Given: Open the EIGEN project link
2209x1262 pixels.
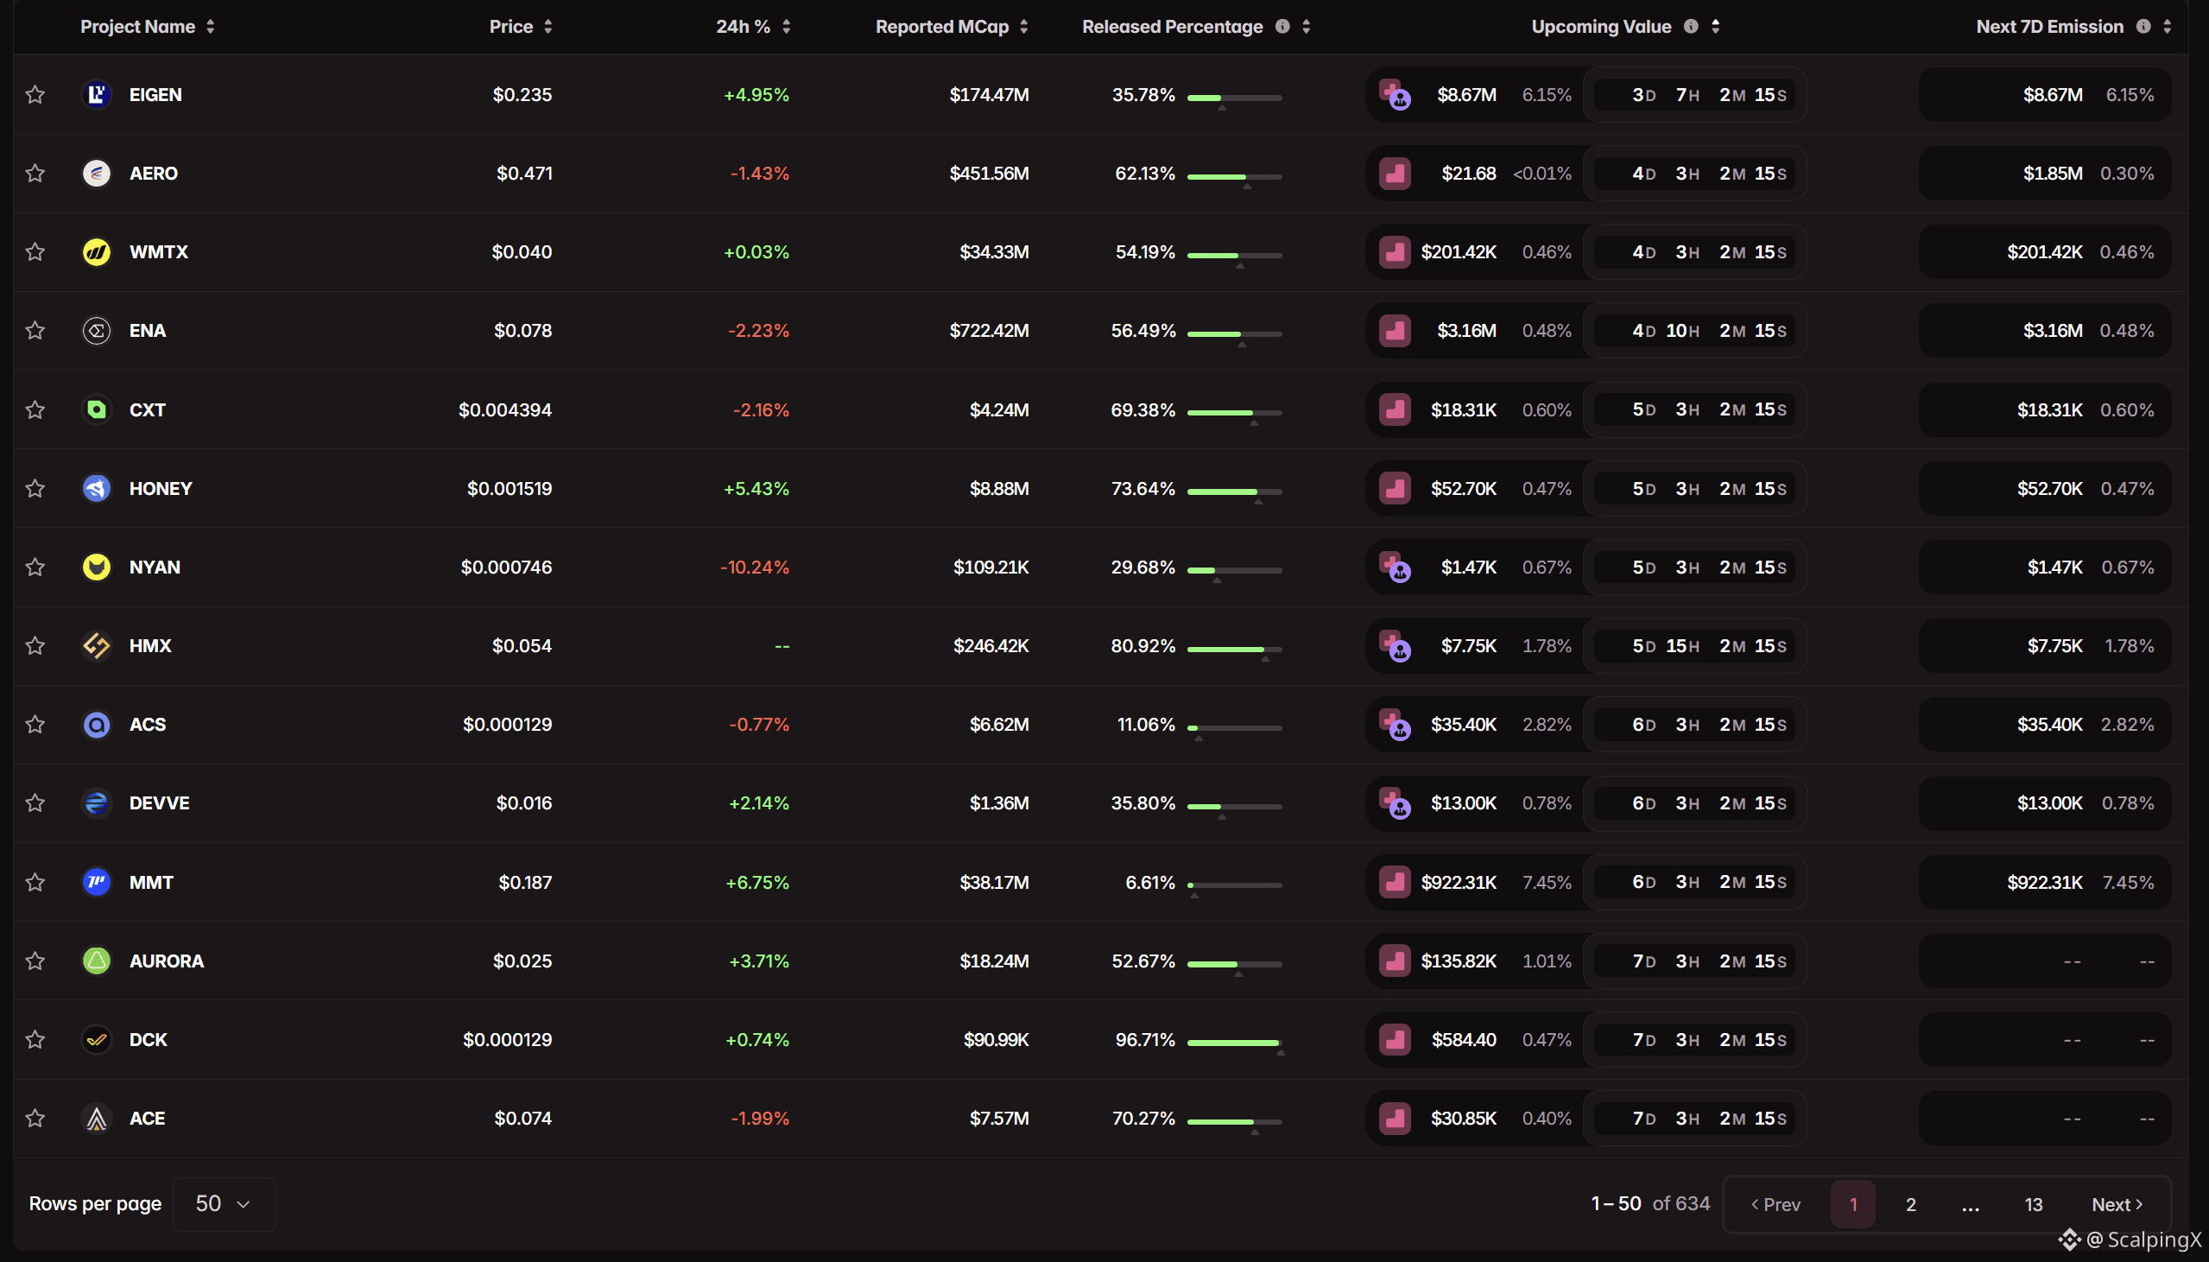Looking at the screenshot, I should click(155, 94).
